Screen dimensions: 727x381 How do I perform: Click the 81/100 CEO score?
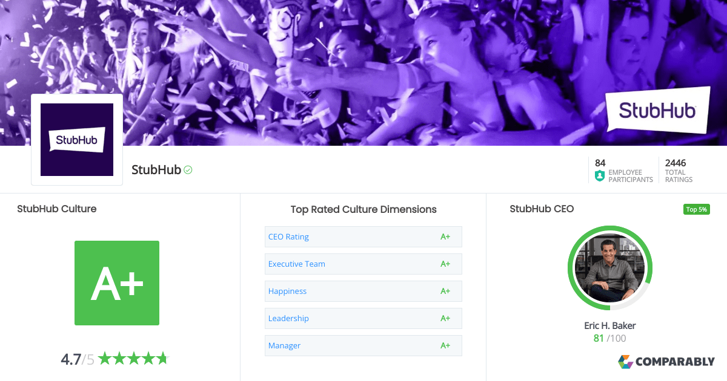click(x=609, y=338)
